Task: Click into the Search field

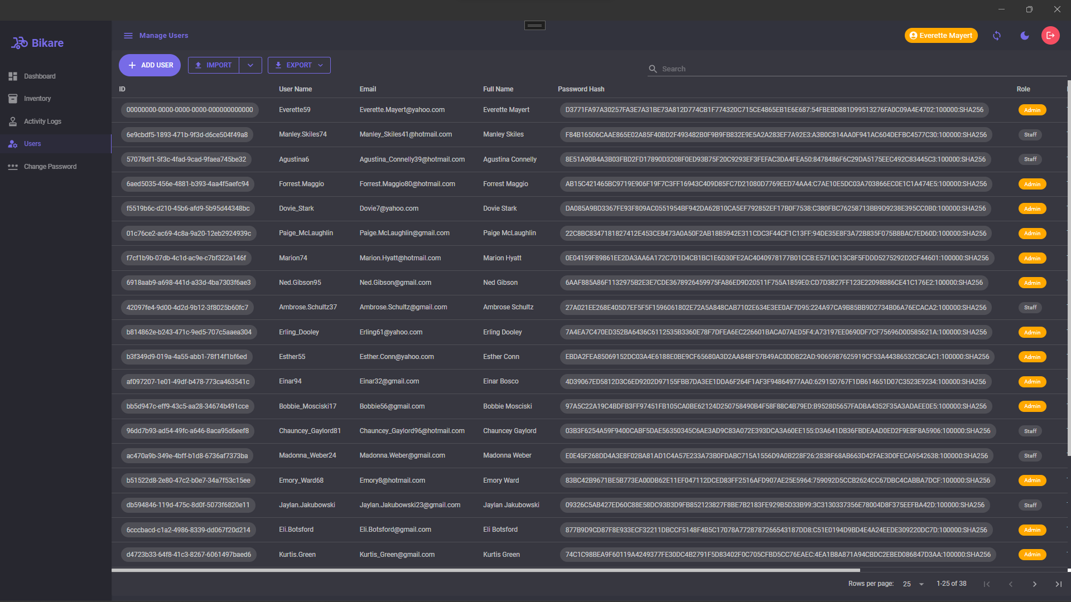Action: coord(859,69)
